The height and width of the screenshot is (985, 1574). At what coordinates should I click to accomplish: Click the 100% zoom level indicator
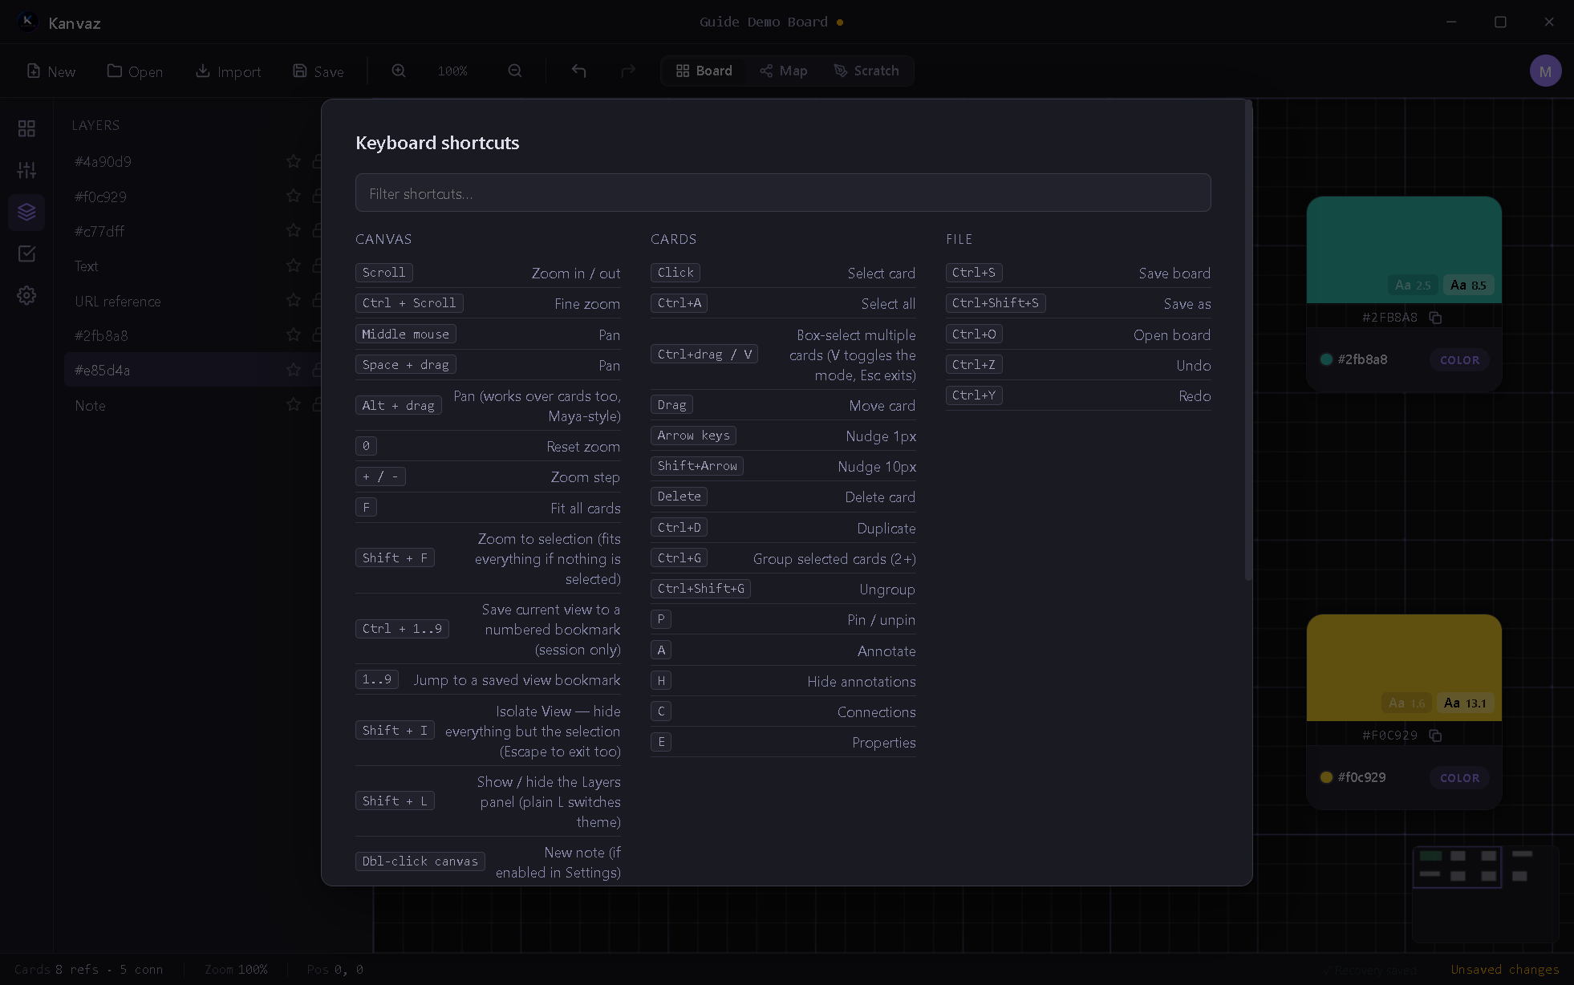[x=452, y=71]
